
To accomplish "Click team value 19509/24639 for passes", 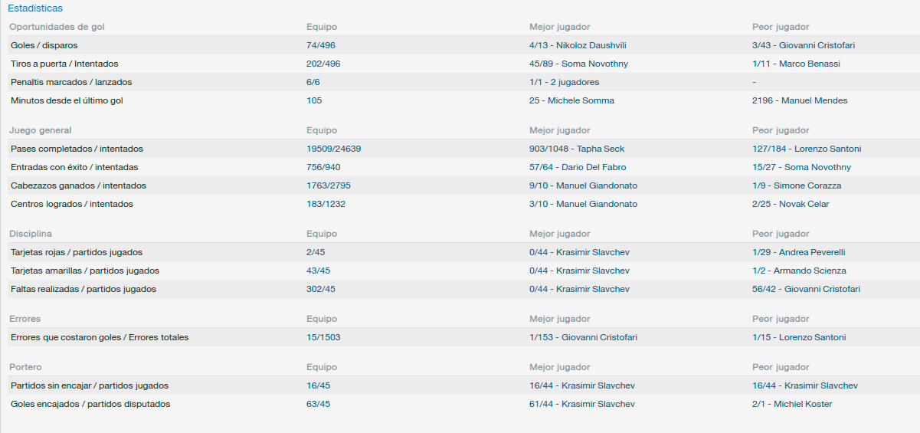I will [333, 149].
